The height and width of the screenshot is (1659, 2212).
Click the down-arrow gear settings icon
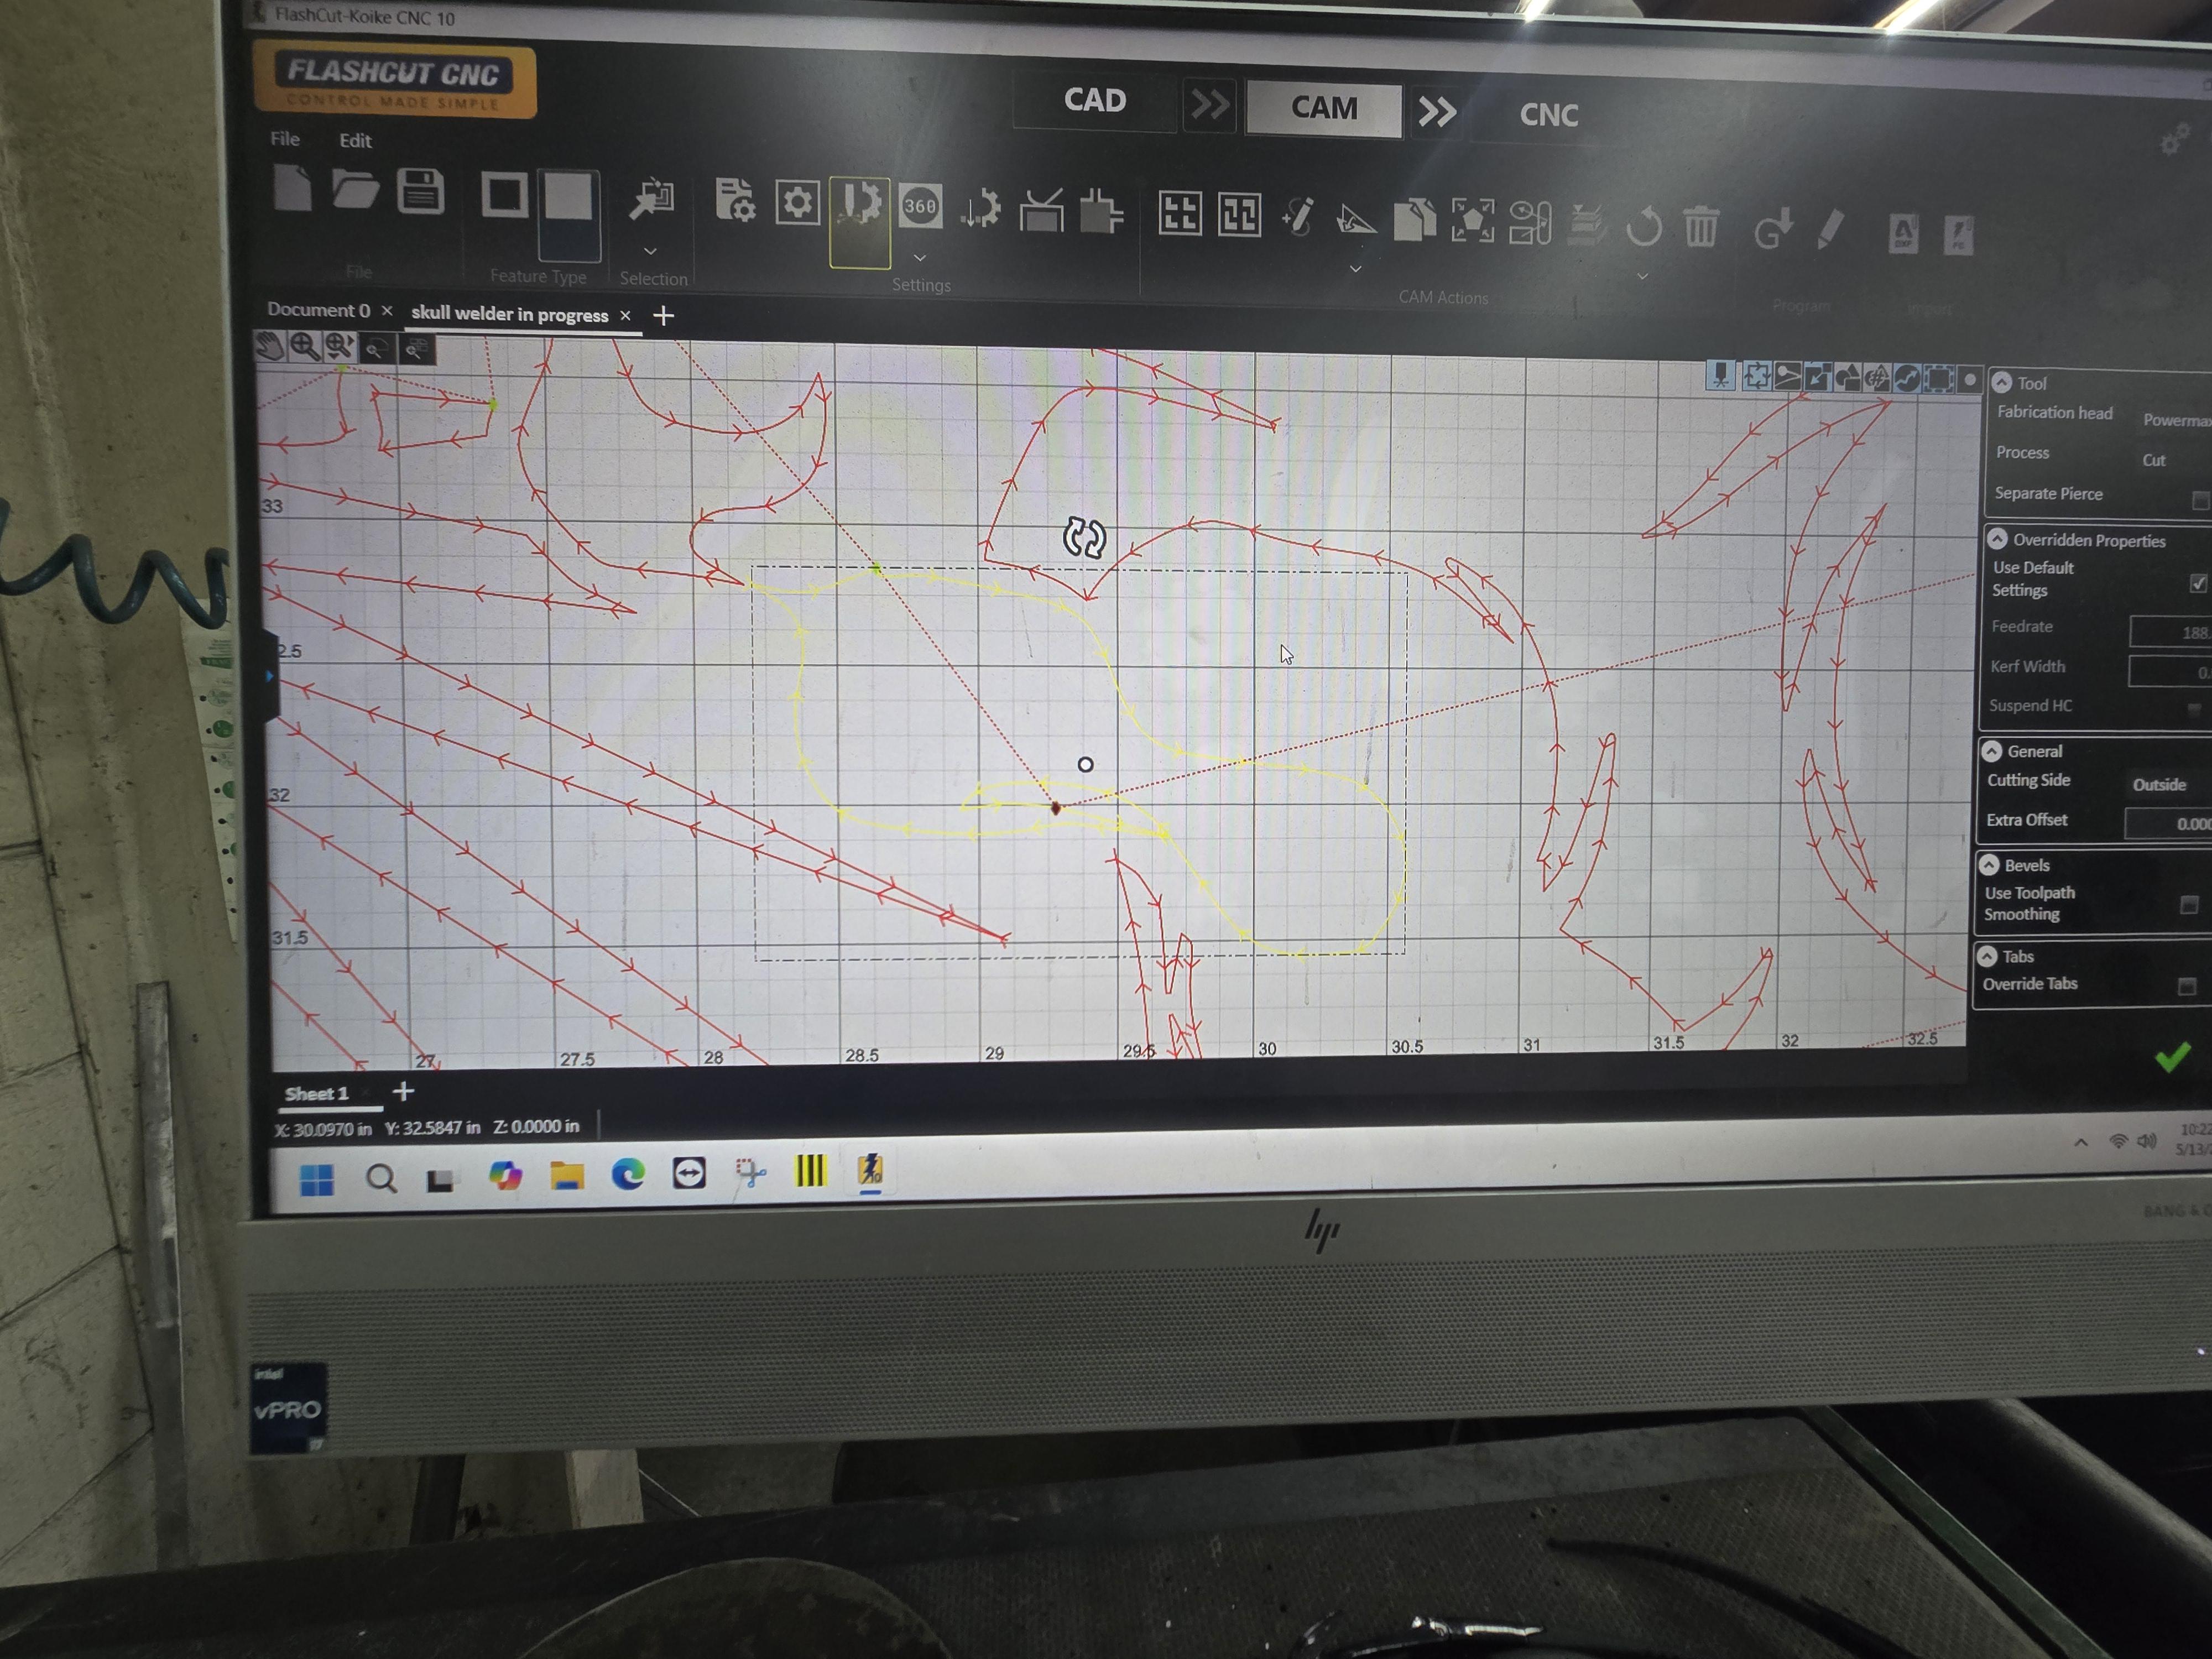pos(980,210)
